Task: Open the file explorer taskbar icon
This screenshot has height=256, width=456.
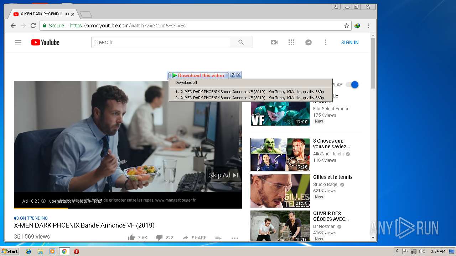Action: [x=40, y=251]
